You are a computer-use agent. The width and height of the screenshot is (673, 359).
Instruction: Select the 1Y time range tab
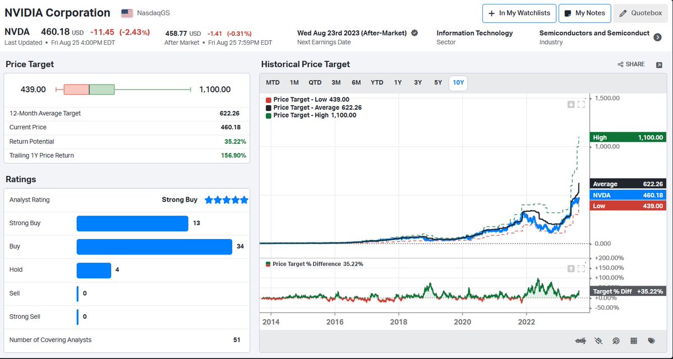[398, 83]
